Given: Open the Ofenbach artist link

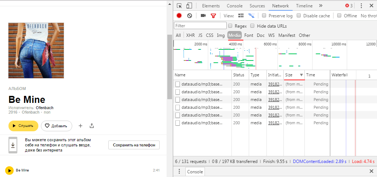Looking at the screenshot, I should 45,108.
